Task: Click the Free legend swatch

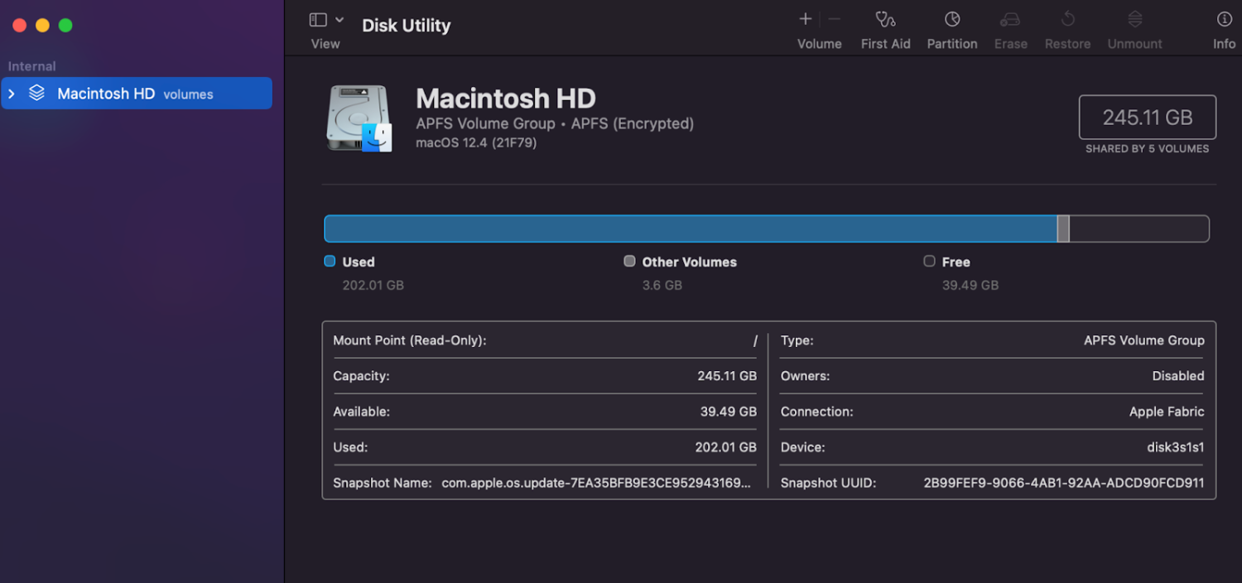Action: point(929,262)
